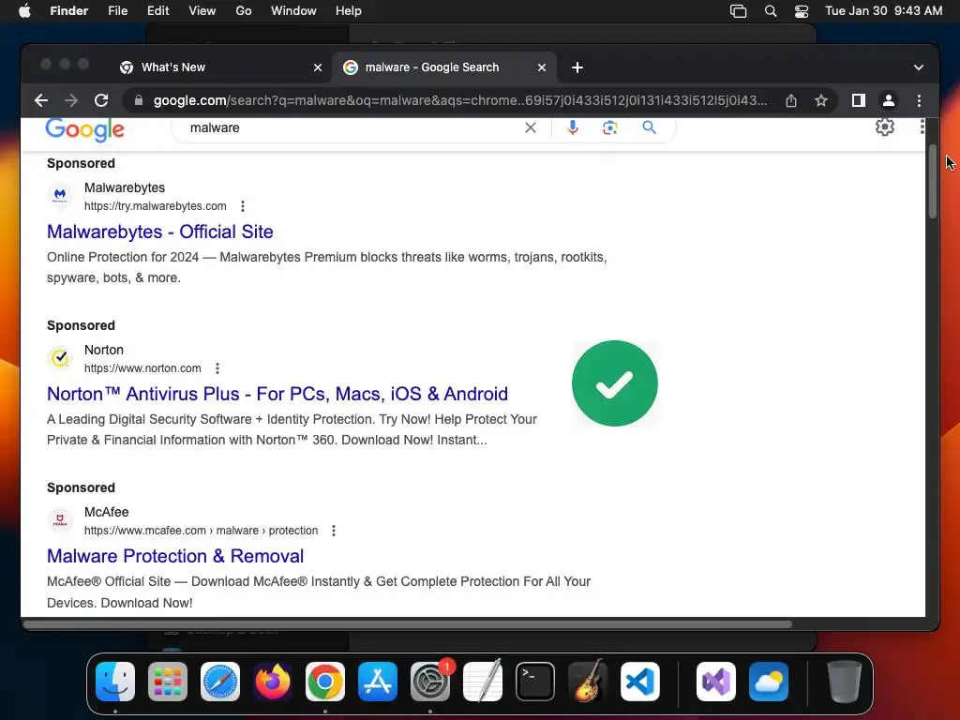Open TextEdit from the Dock
960x720 pixels.
[x=483, y=682]
